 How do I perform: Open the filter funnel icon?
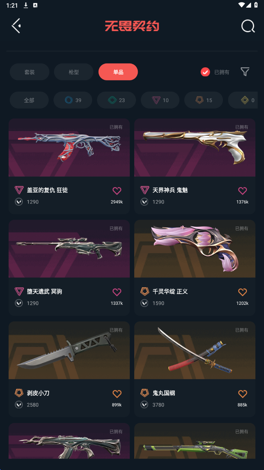point(245,72)
